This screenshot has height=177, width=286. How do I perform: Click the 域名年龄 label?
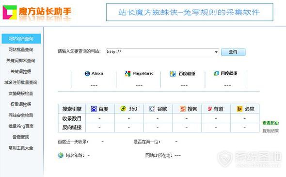[x=76, y=156]
